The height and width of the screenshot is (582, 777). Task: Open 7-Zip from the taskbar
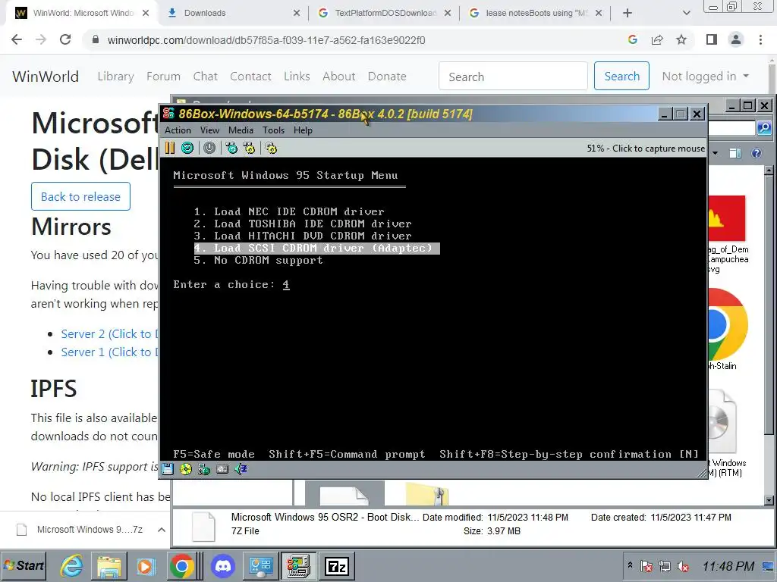[x=337, y=565]
